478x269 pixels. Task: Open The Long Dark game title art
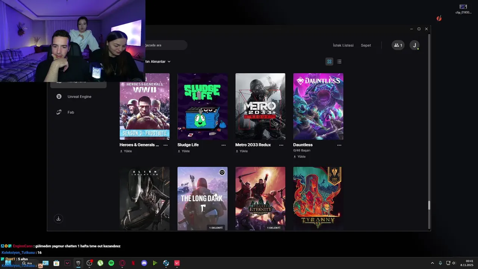coord(202,199)
